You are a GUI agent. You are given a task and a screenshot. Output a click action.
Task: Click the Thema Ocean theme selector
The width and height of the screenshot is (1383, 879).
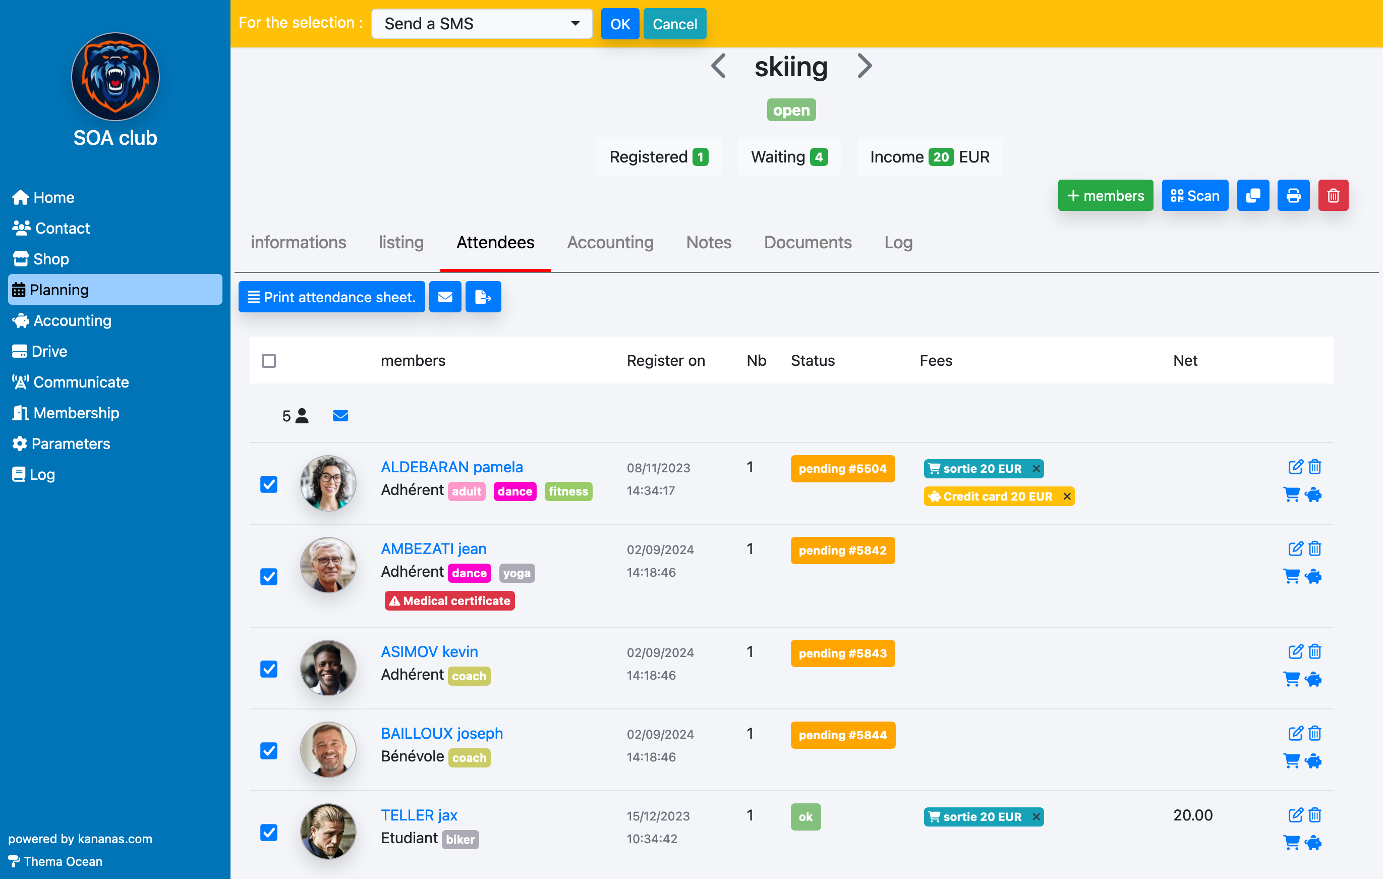(x=55, y=861)
